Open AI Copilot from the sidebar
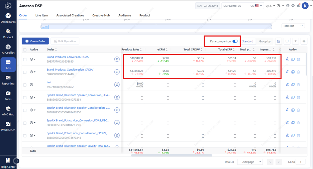 pos(8,49)
